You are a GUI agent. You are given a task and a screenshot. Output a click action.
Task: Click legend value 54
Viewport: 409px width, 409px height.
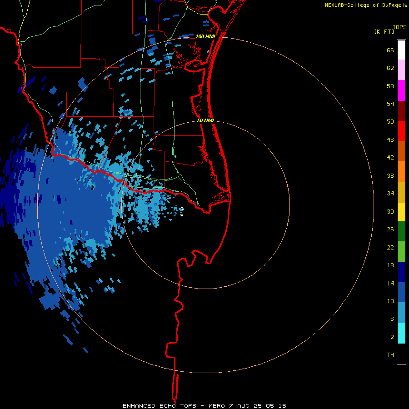coord(390,104)
